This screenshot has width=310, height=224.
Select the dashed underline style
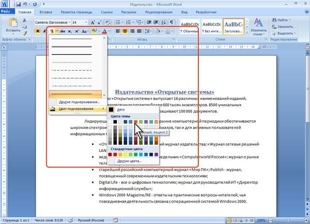tap(72, 70)
